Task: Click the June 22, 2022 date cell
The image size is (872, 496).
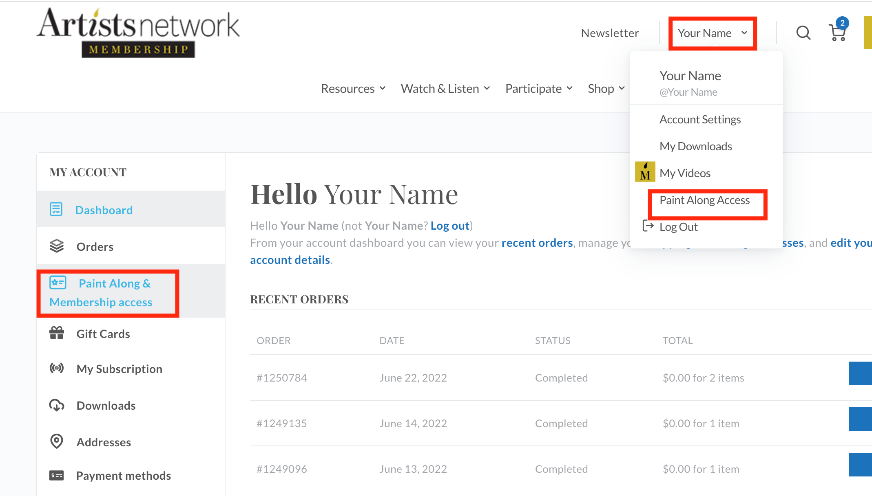Action: [413, 378]
